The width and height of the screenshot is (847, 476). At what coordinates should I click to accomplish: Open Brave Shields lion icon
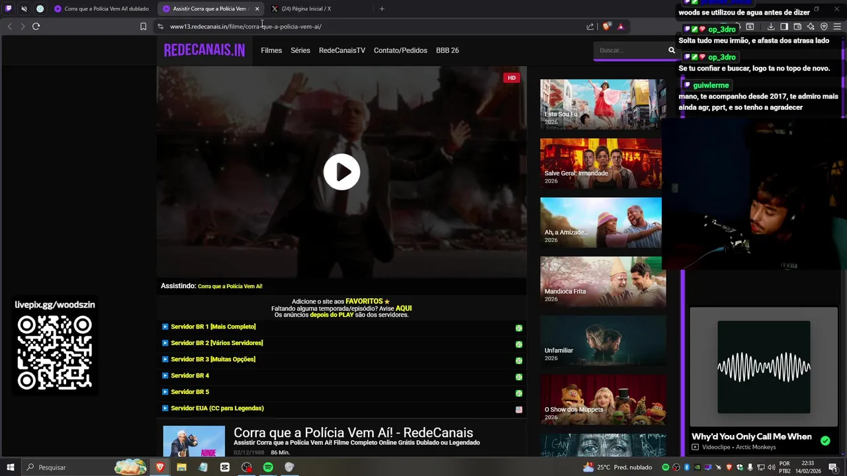pos(606,26)
